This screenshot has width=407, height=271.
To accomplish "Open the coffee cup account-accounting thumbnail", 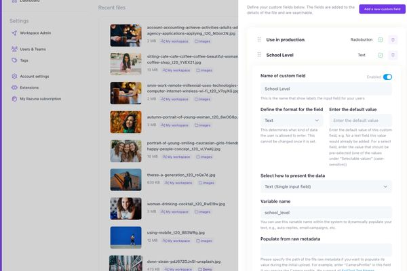I will pyautogui.click(x=125, y=35).
